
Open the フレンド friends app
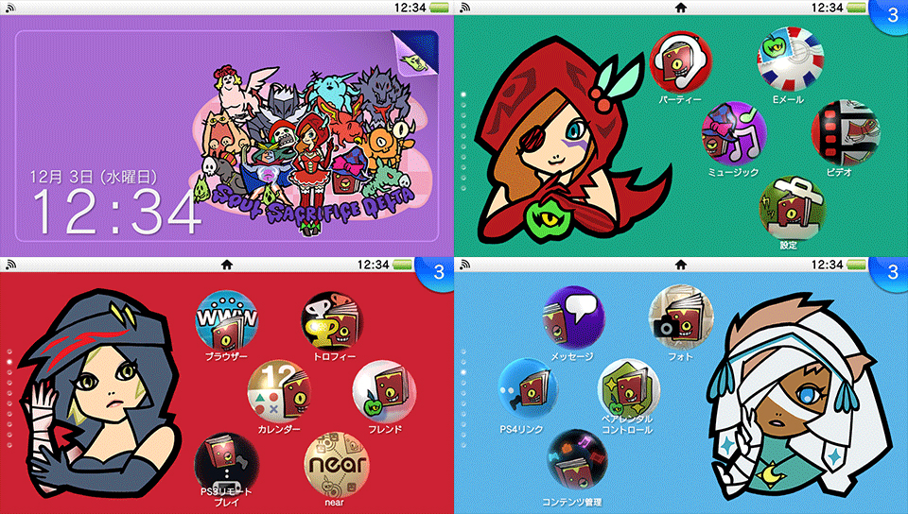[385, 391]
